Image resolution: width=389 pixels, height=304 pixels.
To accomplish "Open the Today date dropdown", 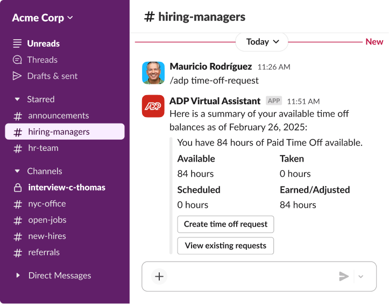I will click(261, 42).
